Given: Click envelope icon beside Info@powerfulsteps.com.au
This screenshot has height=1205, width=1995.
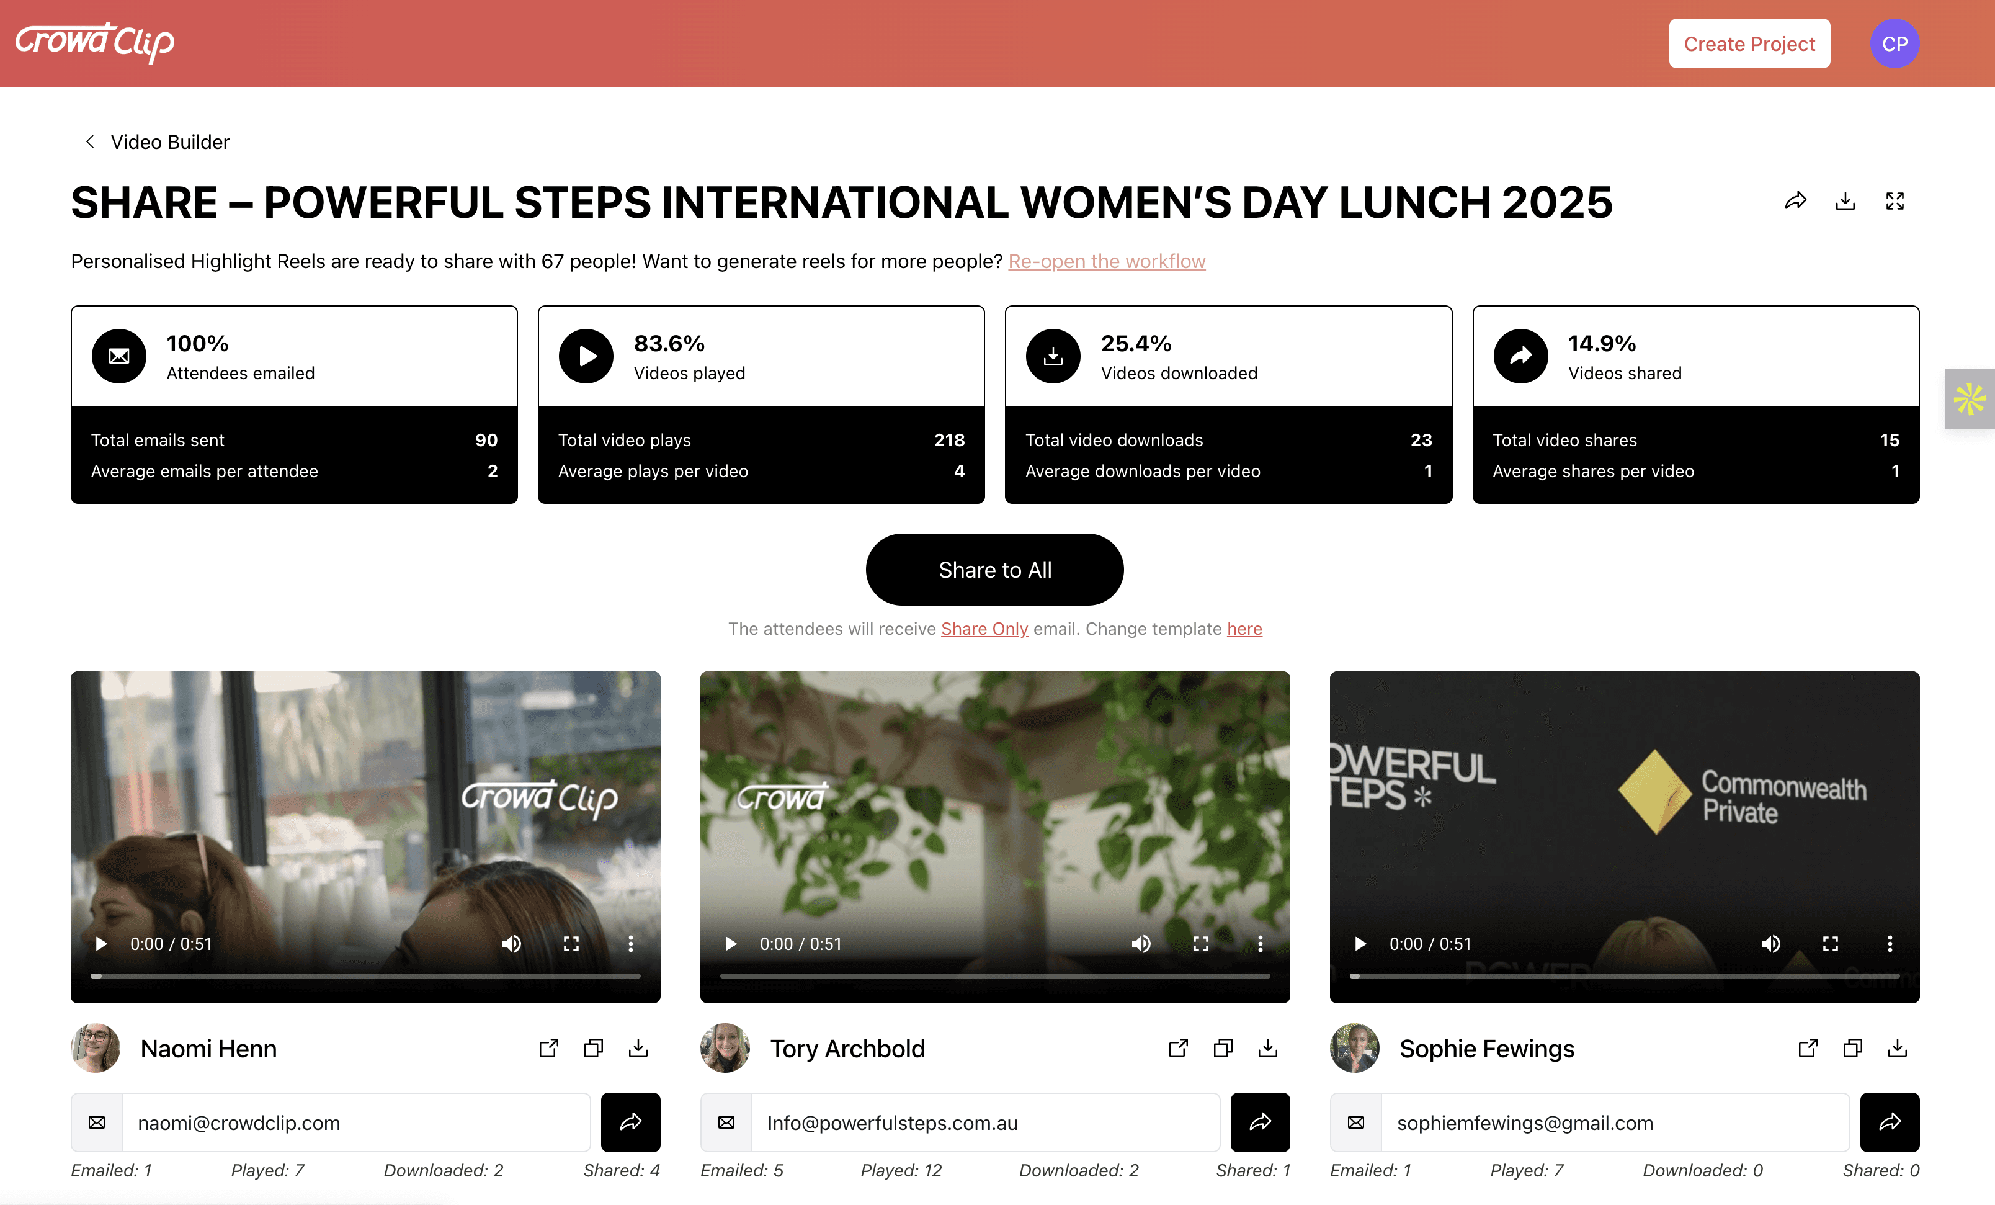Looking at the screenshot, I should click(x=726, y=1122).
